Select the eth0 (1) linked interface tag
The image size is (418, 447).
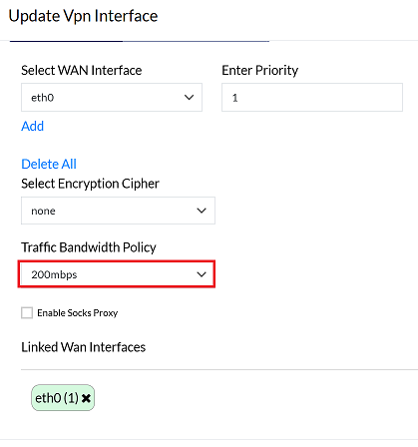point(63,398)
